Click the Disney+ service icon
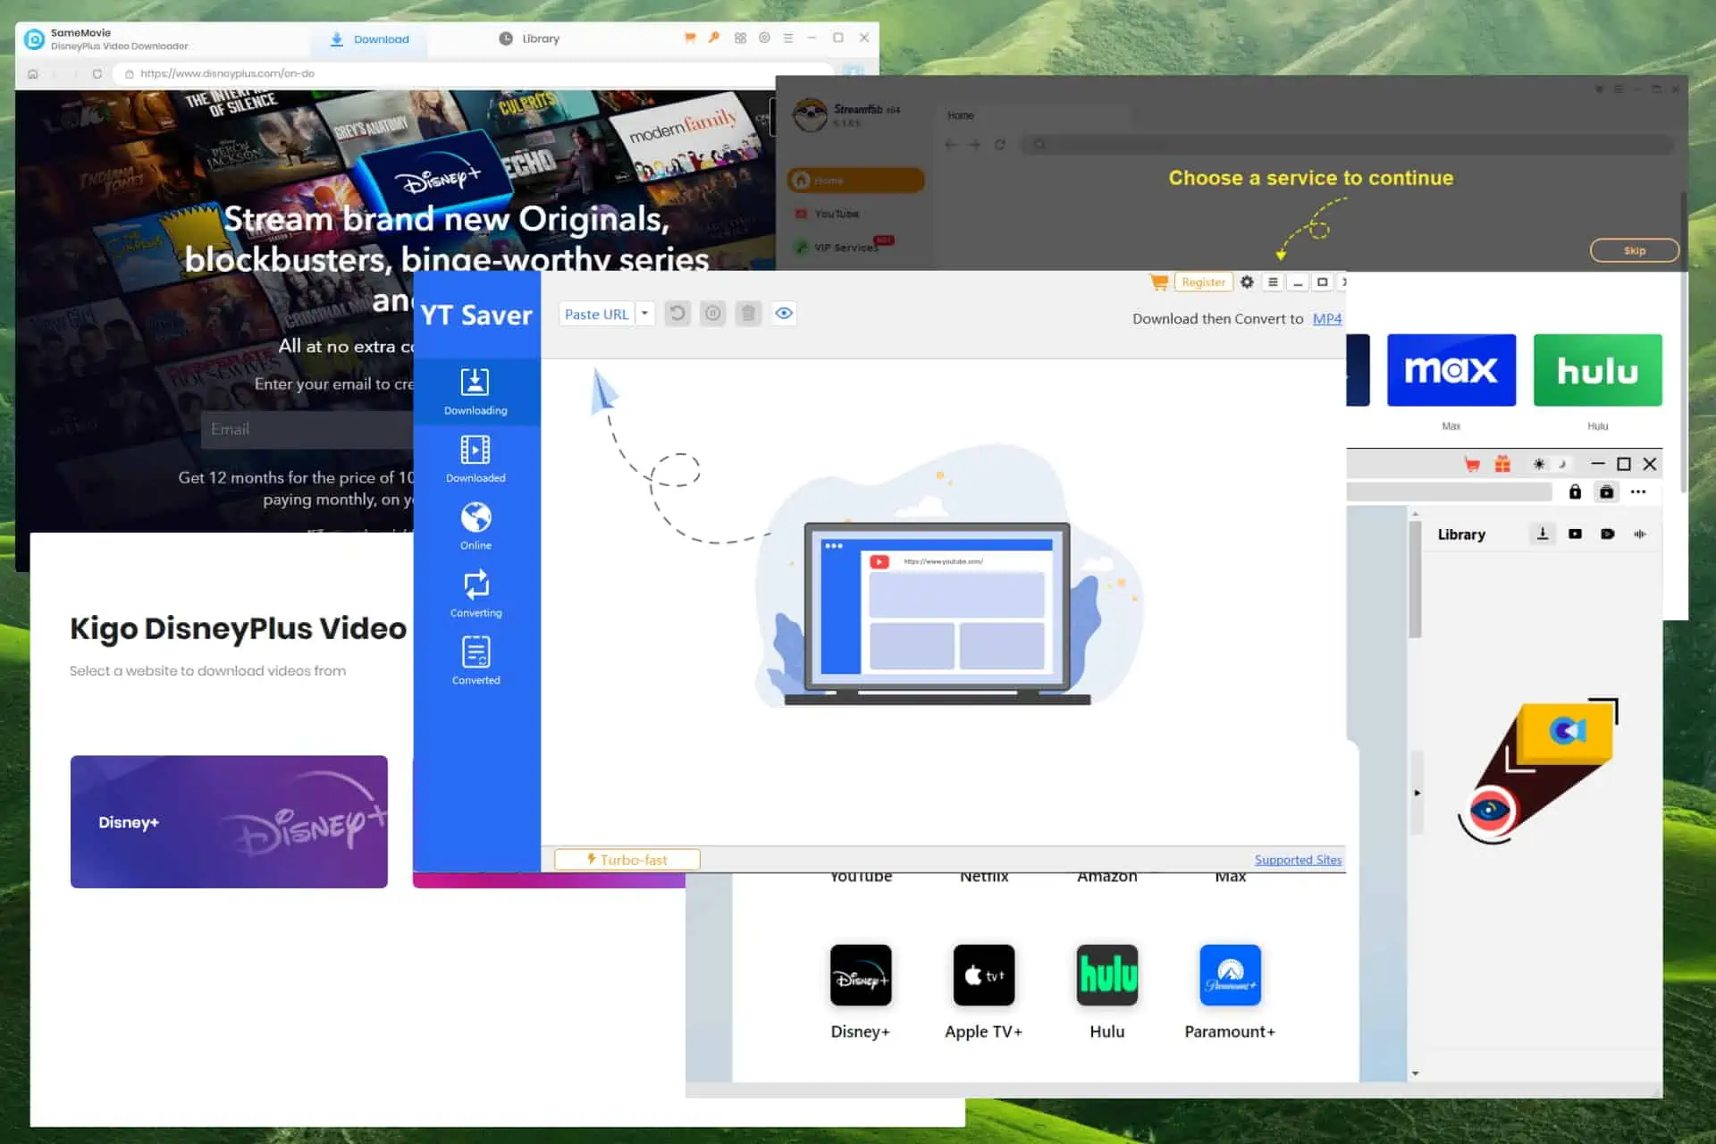Image resolution: width=1716 pixels, height=1144 pixels. (x=861, y=975)
